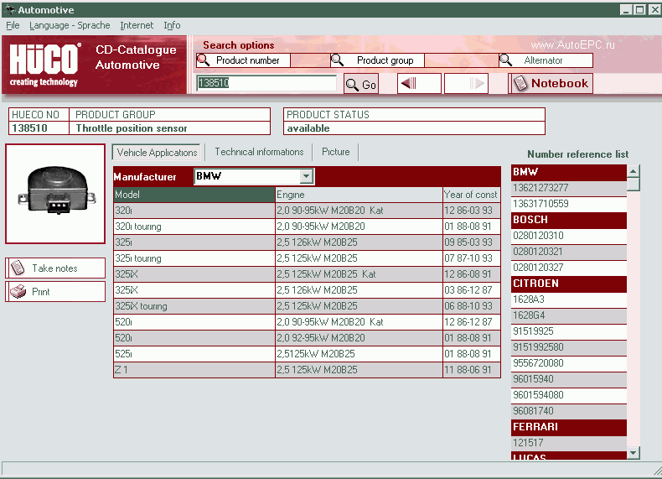Go to next product with right arrow
This screenshot has height=479, width=662.
467,83
